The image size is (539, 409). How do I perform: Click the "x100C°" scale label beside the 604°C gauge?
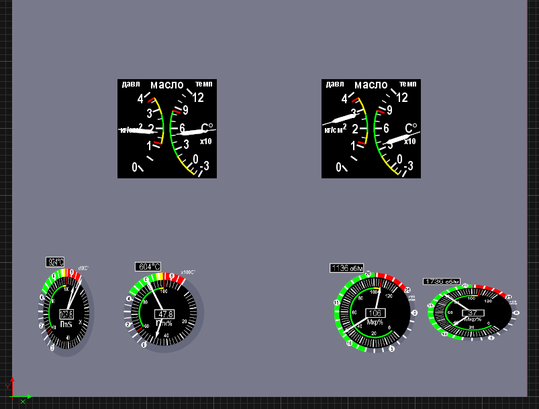[x=188, y=273]
